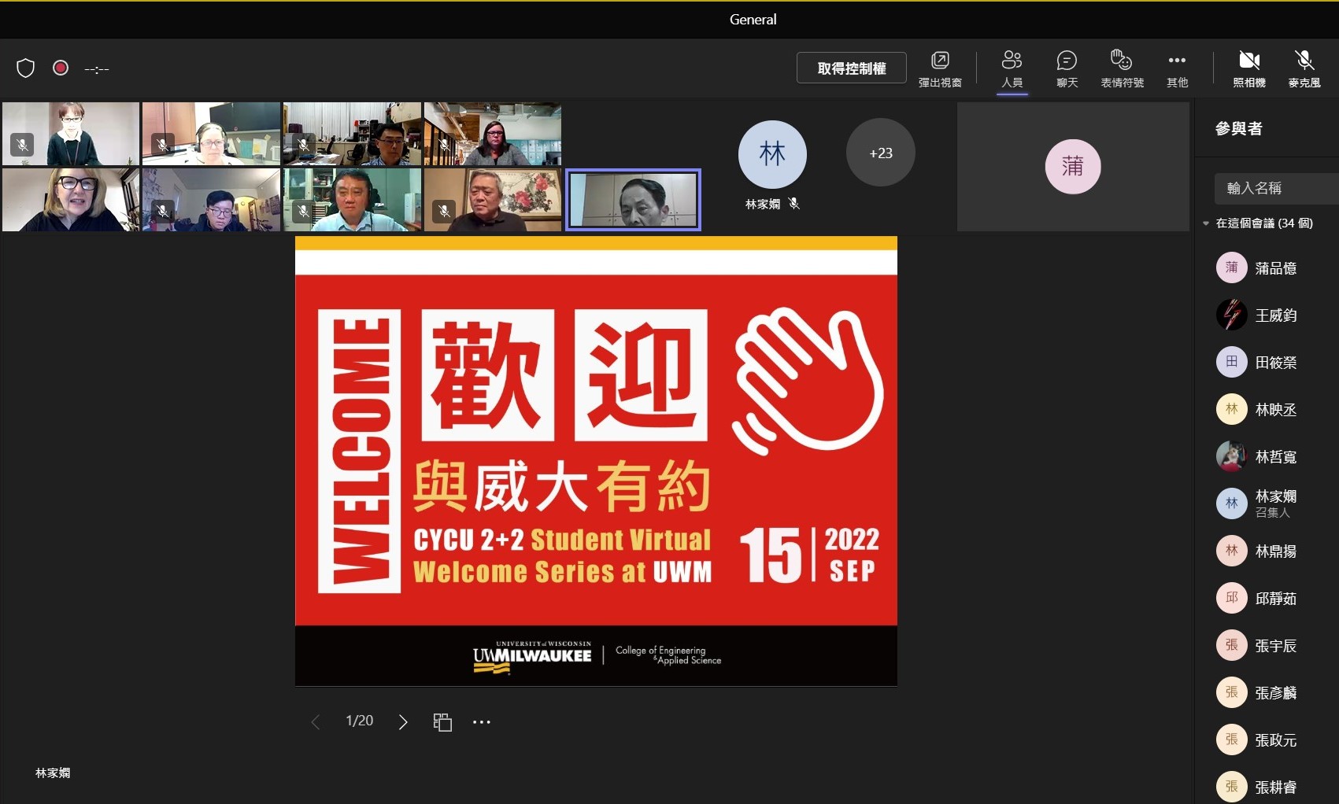
Task: Open the 其他 more options menu
Action: click(1177, 68)
